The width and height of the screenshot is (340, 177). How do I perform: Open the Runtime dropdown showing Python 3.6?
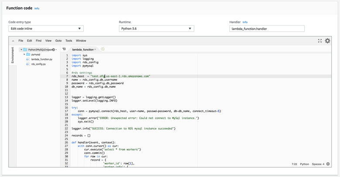coord(156,29)
